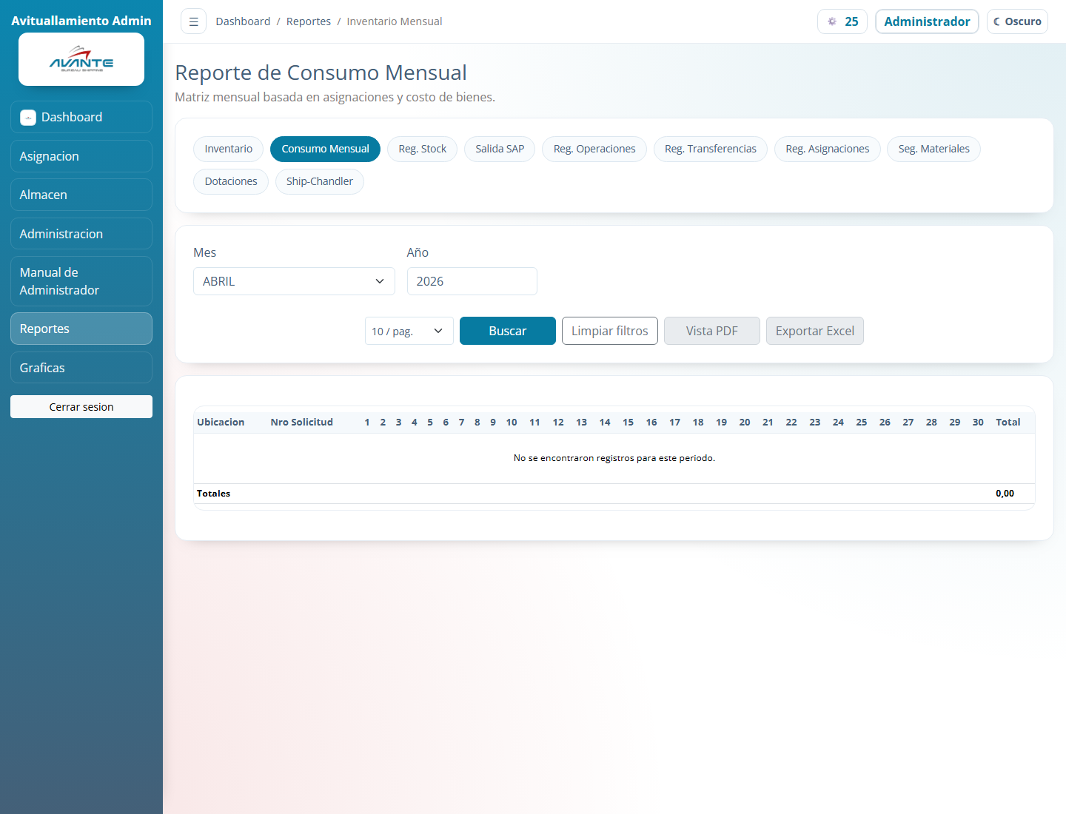The width and height of the screenshot is (1066, 814).
Task: Click the Vista PDF button
Action: [711, 331]
